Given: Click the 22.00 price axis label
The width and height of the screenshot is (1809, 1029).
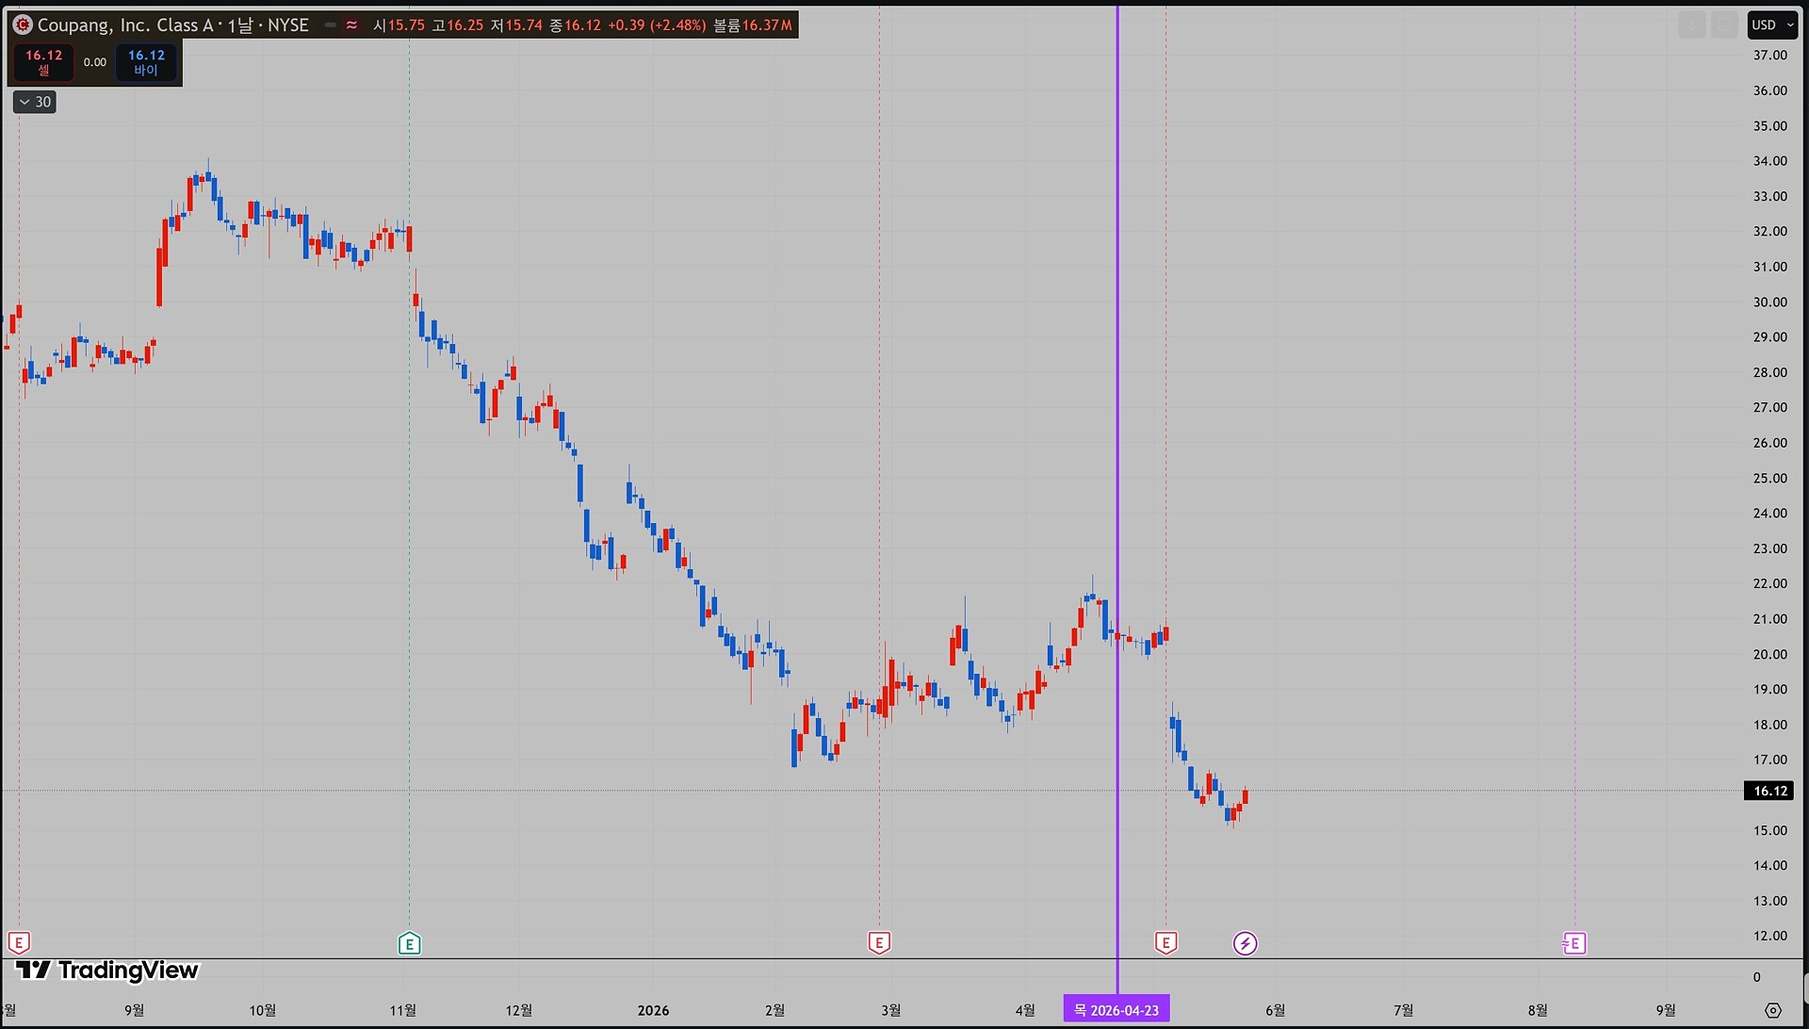Looking at the screenshot, I should tap(1769, 584).
